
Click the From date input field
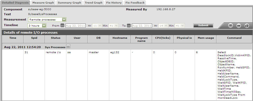tap(75, 26)
